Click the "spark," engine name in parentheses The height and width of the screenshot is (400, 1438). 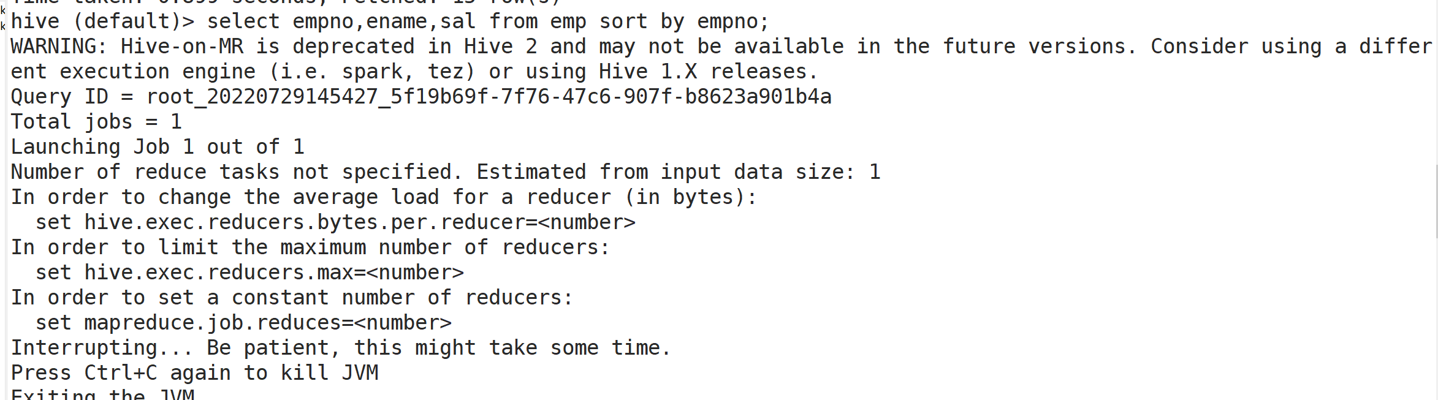377,72
